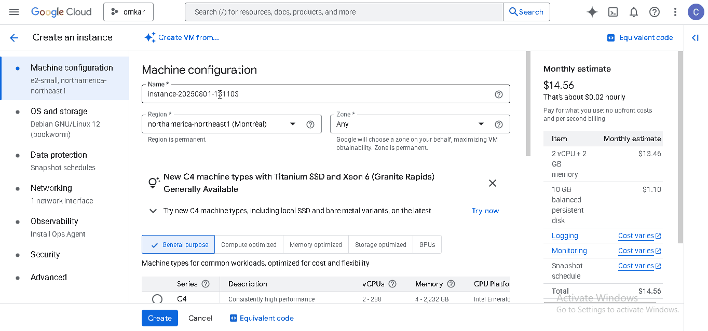Select the GPUs tab

(x=427, y=245)
